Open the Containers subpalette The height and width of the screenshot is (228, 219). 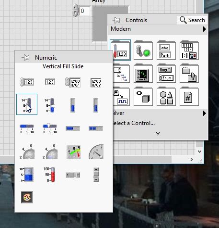pos(189,74)
